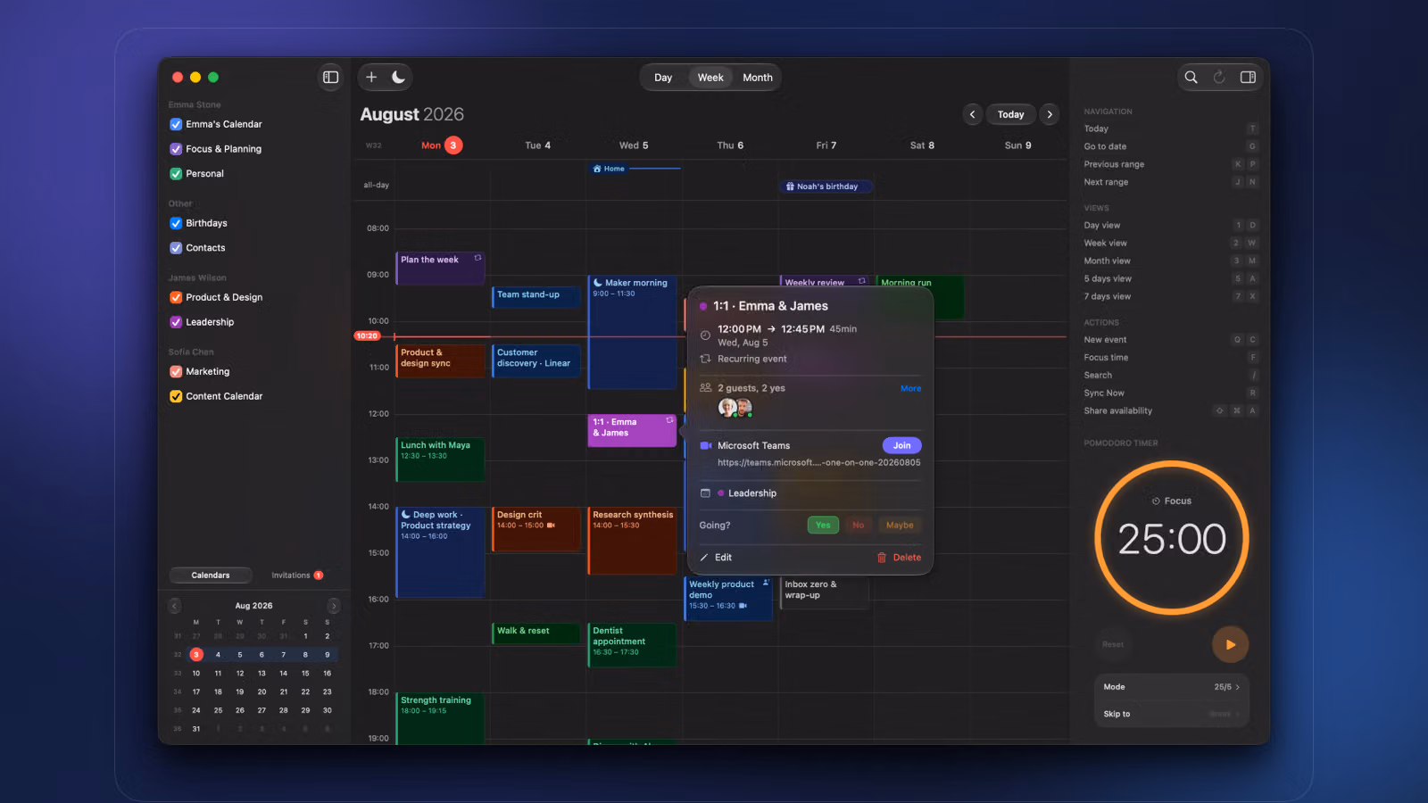Toggle the right panel icon
Image resolution: width=1428 pixels, height=803 pixels.
(x=1248, y=77)
